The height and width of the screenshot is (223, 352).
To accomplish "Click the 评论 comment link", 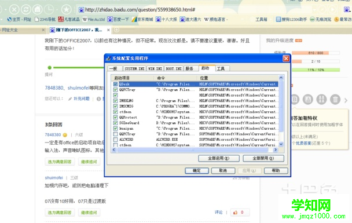I will [x=218, y=212].
